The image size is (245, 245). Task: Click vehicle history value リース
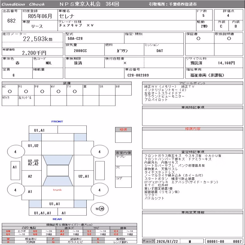37,26
